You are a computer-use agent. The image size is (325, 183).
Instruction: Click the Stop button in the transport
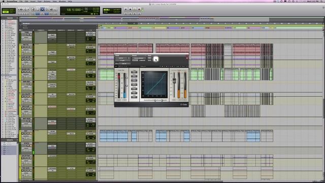point(131,9)
